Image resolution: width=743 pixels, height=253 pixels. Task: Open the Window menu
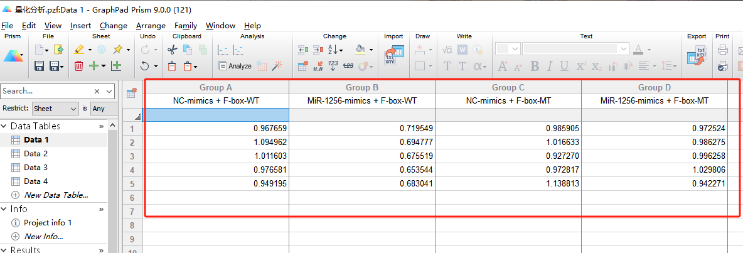click(220, 26)
